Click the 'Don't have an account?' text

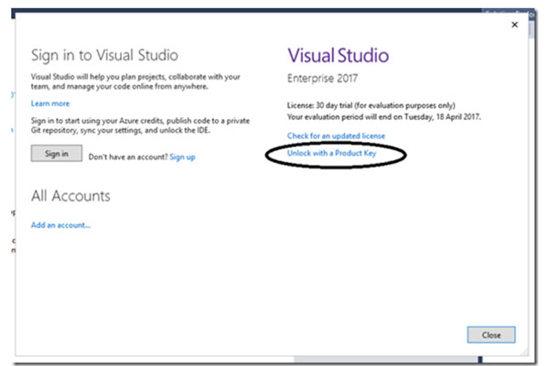pos(128,156)
